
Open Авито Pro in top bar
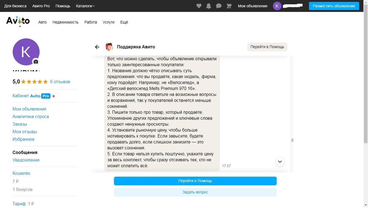coord(41,6)
